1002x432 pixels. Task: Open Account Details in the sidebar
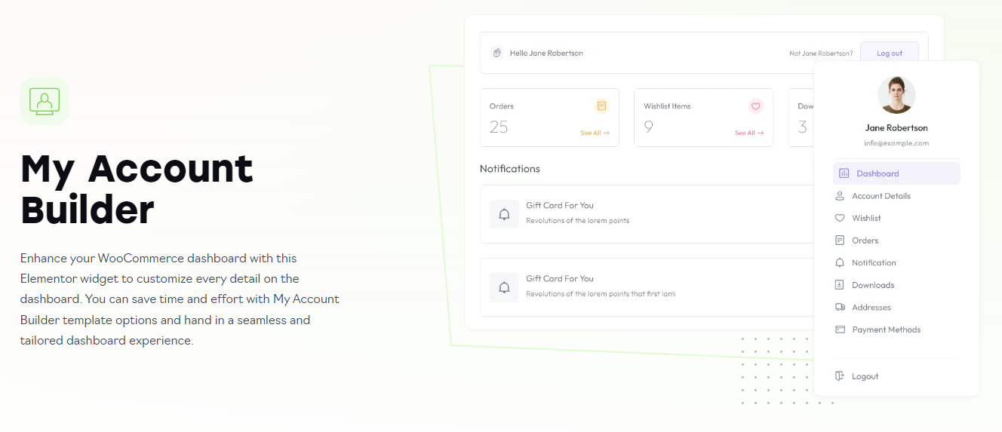[x=881, y=196]
